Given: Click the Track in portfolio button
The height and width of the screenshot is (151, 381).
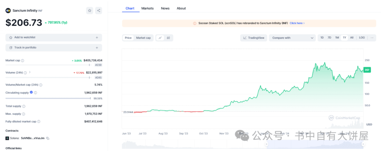Looking at the screenshot, I should pos(54,48).
